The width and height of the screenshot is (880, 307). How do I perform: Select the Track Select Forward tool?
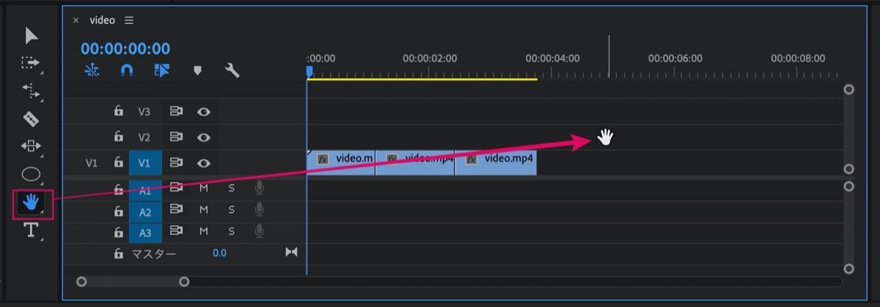pos(31,63)
